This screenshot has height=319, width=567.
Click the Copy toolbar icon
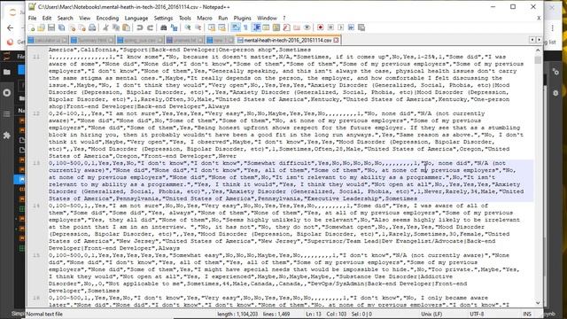click(x=116, y=27)
